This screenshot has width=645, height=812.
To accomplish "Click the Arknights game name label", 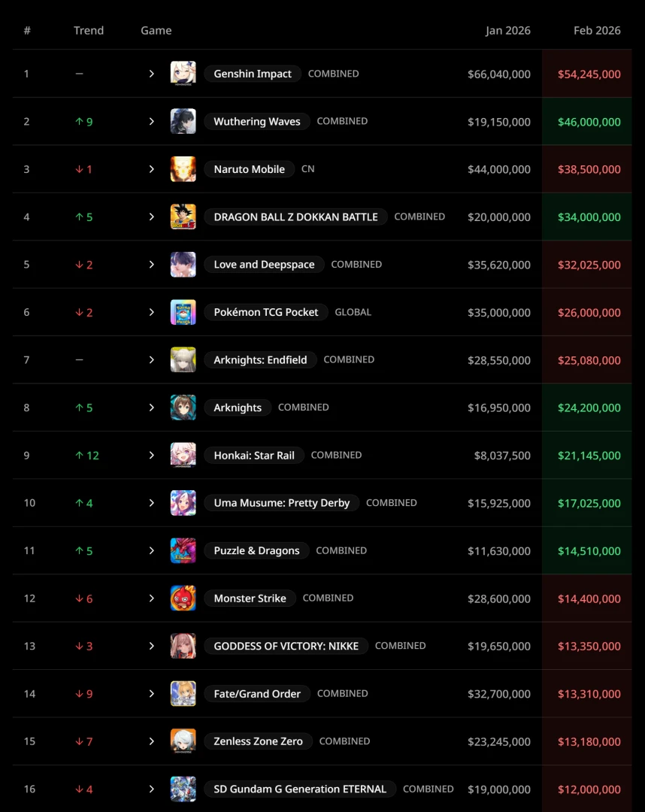I will 238,408.
